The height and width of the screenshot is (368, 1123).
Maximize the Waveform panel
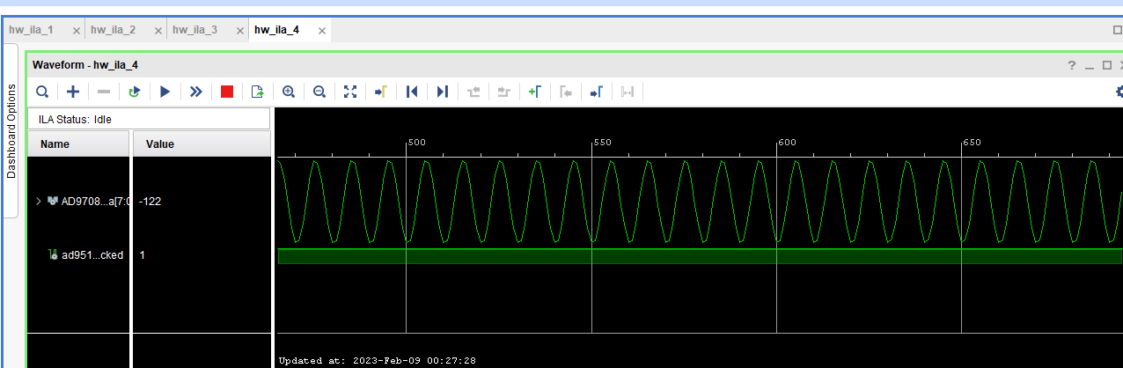pos(1106,66)
